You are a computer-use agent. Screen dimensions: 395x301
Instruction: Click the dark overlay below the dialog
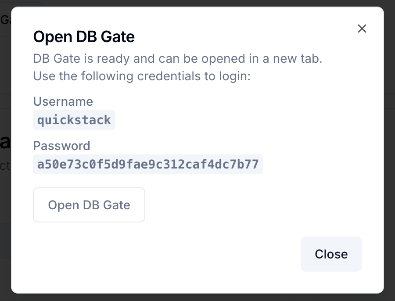tap(197, 297)
